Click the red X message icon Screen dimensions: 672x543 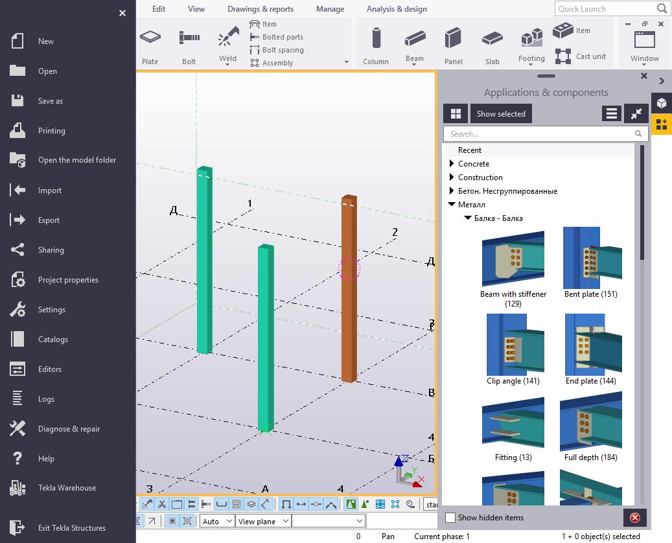(x=634, y=518)
